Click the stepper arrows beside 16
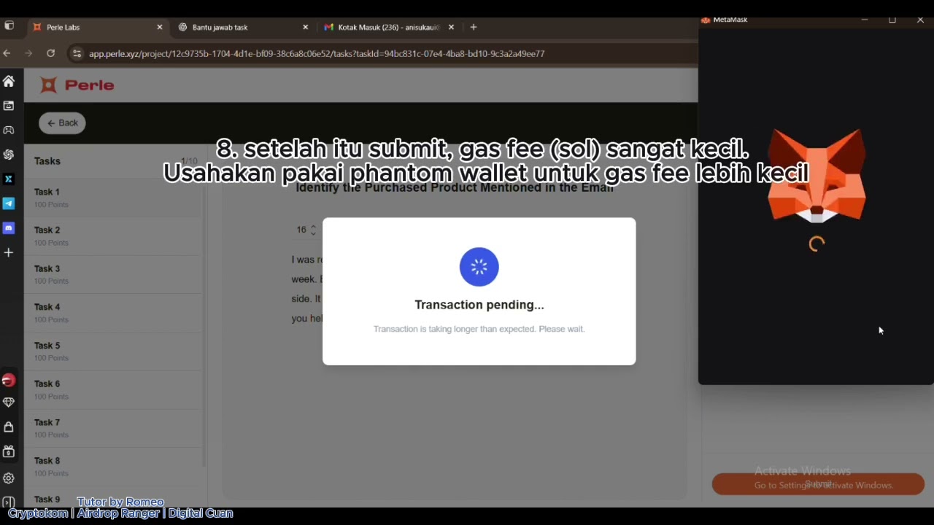The width and height of the screenshot is (934, 525). [313, 230]
